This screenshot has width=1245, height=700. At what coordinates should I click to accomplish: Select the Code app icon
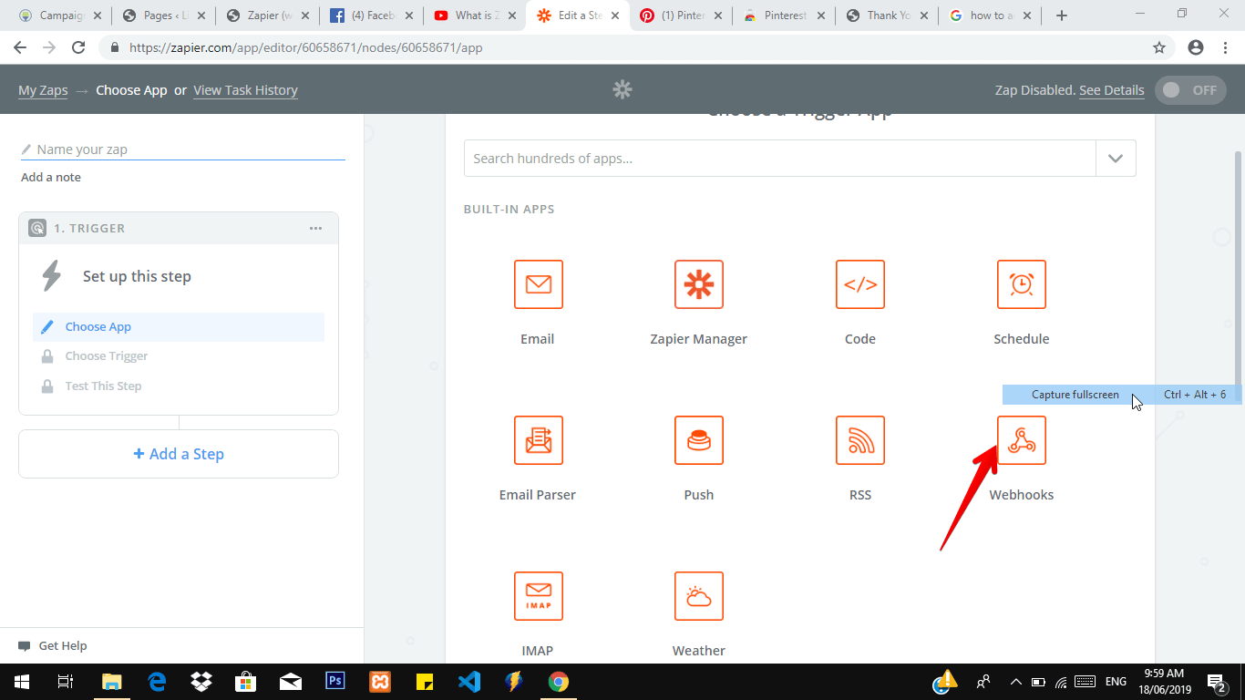(860, 284)
